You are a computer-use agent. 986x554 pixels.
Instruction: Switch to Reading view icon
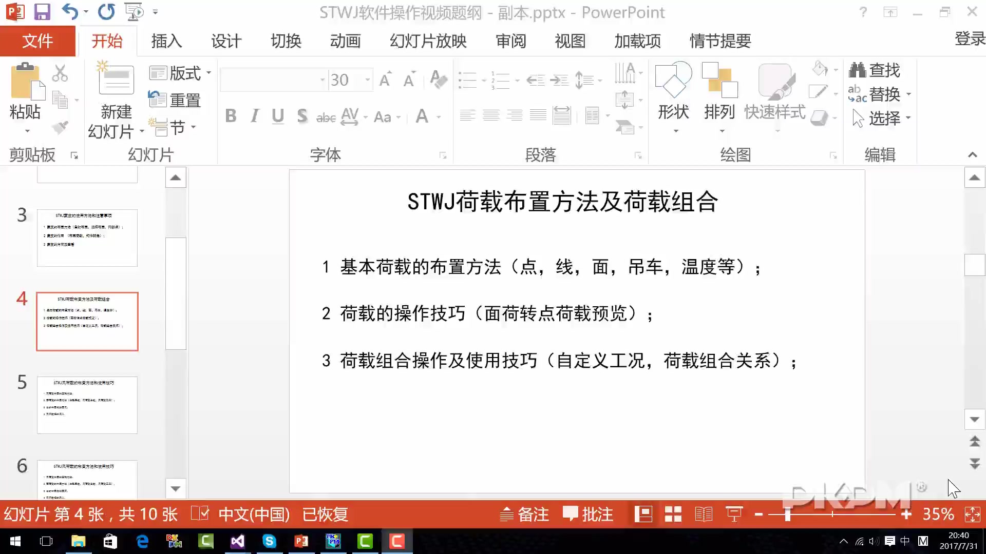pos(704,514)
